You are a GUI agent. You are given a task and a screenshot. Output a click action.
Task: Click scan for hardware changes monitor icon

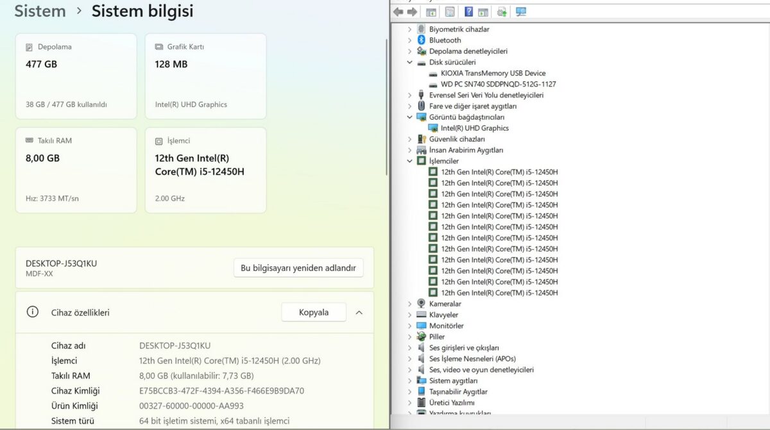[x=521, y=12]
